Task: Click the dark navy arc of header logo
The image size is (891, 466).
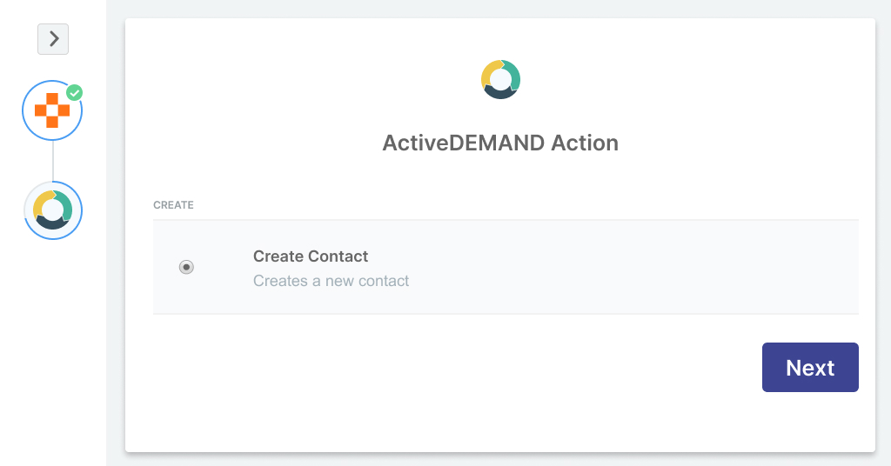Action: coord(500,92)
